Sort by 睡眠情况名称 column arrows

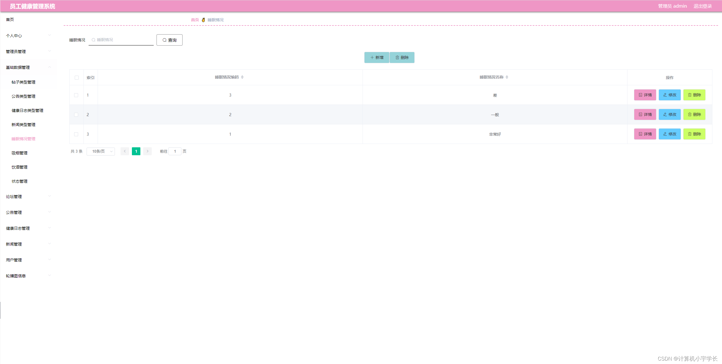click(507, 77)
